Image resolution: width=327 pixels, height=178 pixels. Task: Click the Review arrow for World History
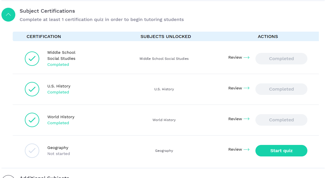pyautogui.click(x=246, y=119)
